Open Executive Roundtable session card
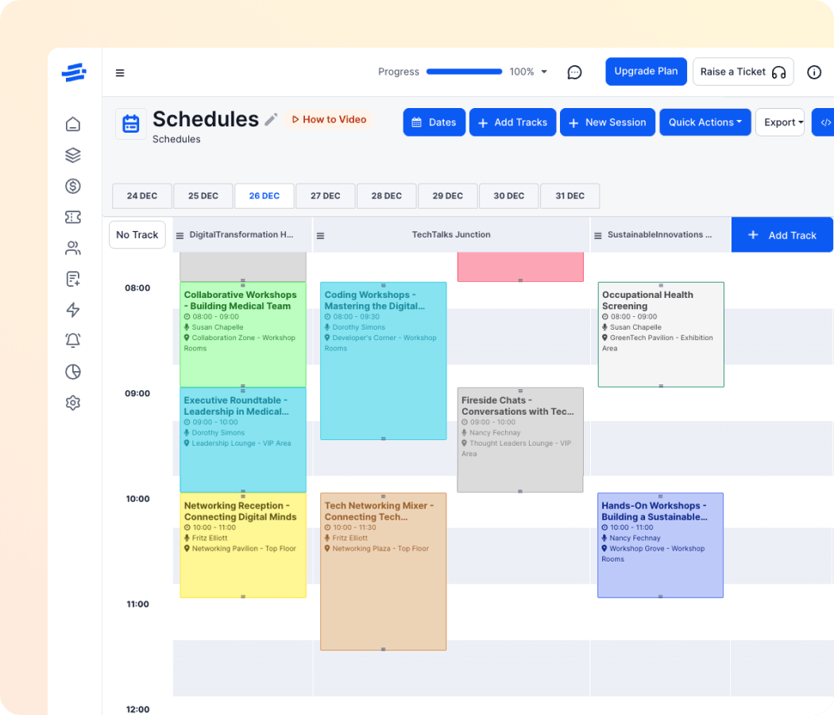834x715 pixels. click(243, 440)
